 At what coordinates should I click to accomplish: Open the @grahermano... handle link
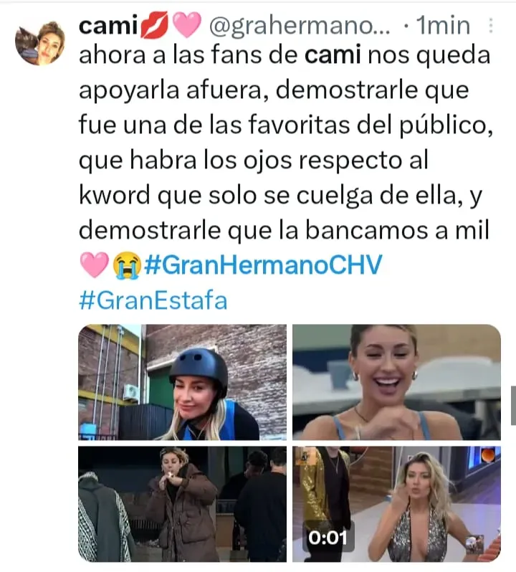click(x=300, y=27)
